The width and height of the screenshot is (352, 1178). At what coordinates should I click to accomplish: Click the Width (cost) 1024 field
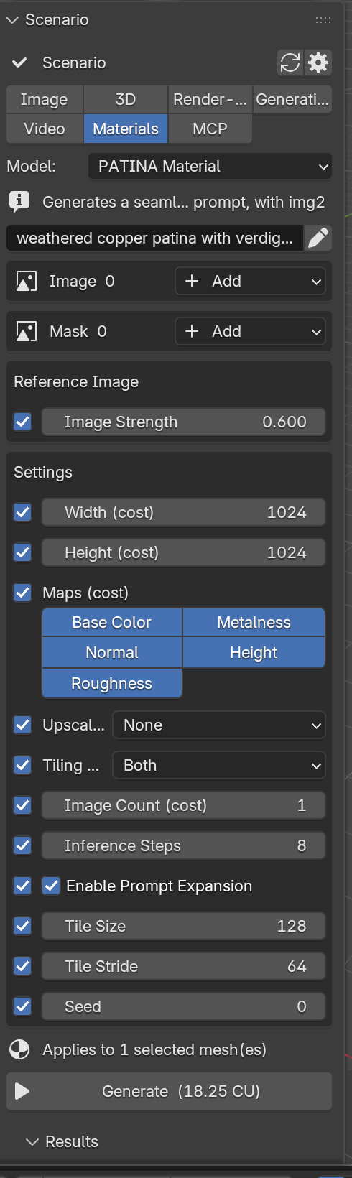(184, 512)
